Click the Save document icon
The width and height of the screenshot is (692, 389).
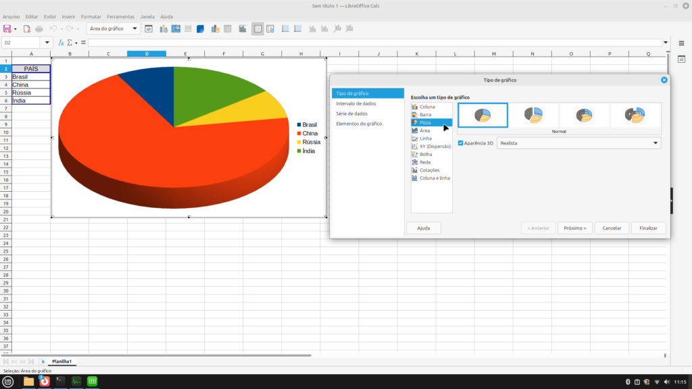(7, 29)
